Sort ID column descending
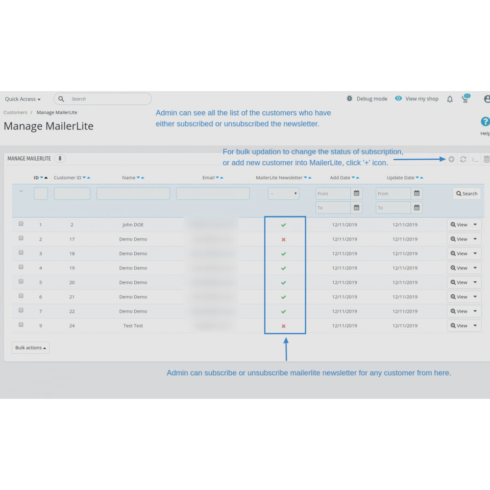 pyautogui.click(x=42, y=178)
